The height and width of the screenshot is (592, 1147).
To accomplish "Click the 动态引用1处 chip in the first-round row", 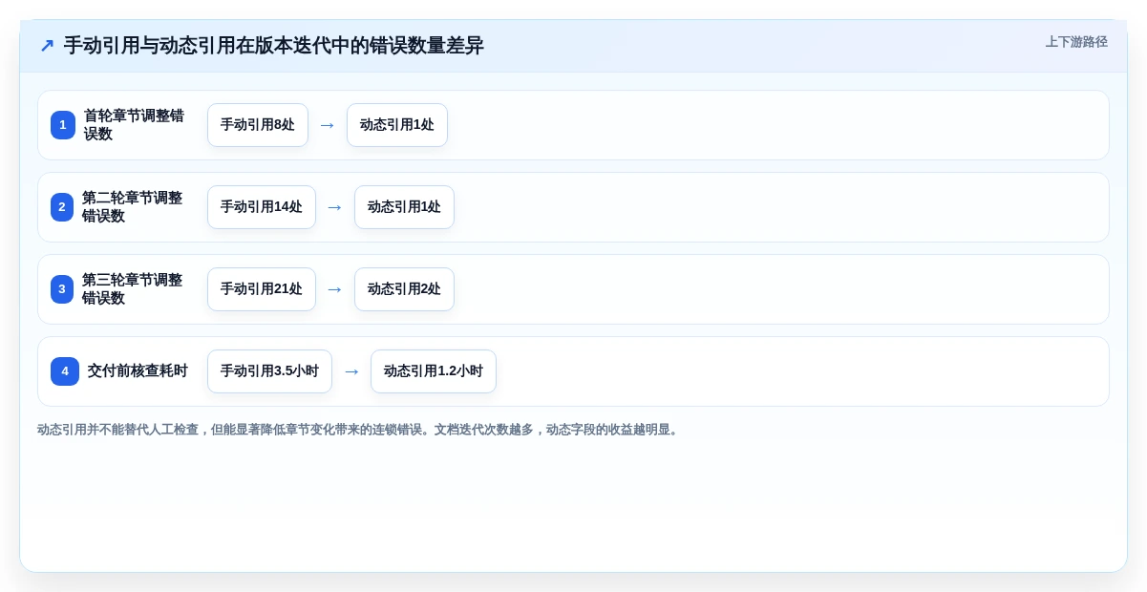I will (397, 125).
